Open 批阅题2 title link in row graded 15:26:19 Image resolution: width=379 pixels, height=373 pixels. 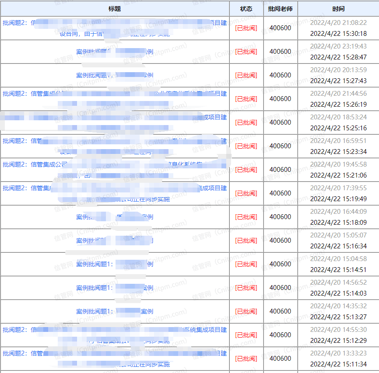coord(16,94)
